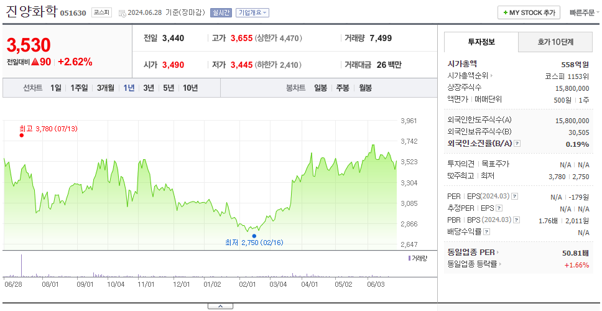Open help icon next to BPS (2024.03)

pos(517,220)
